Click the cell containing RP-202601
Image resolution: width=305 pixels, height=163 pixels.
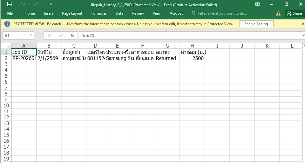pos(24,58)
